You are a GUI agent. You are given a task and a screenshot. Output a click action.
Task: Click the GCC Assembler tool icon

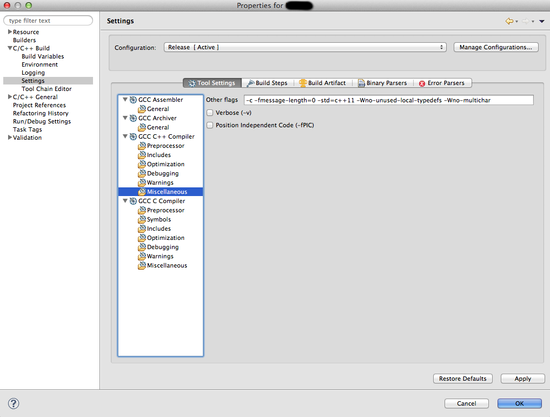133,100
